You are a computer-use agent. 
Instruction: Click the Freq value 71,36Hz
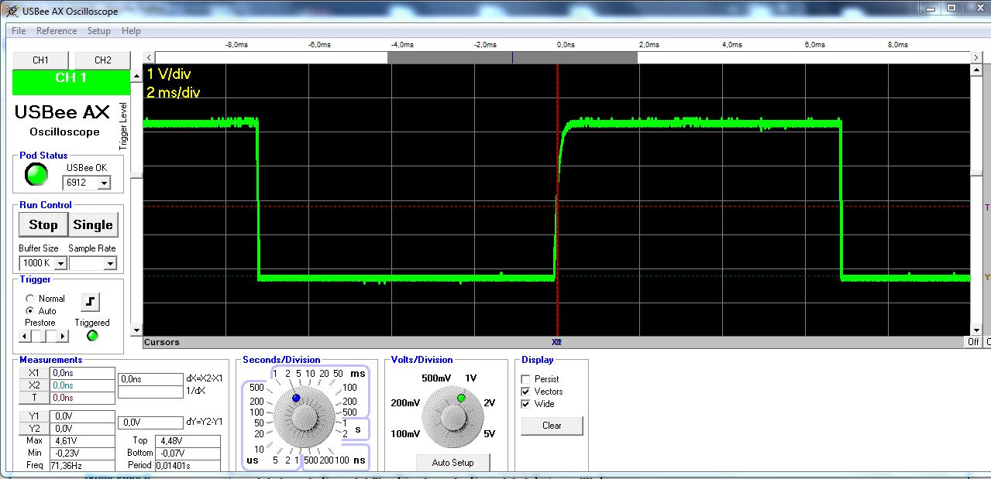pyautogui.click(x=82, y=466)
